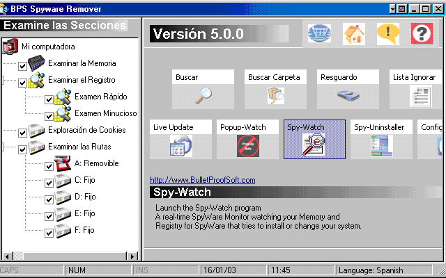Click the drive icon for Exploración de Cookies
The width and height of the screenshot is (446, 278).
point(36,130)
